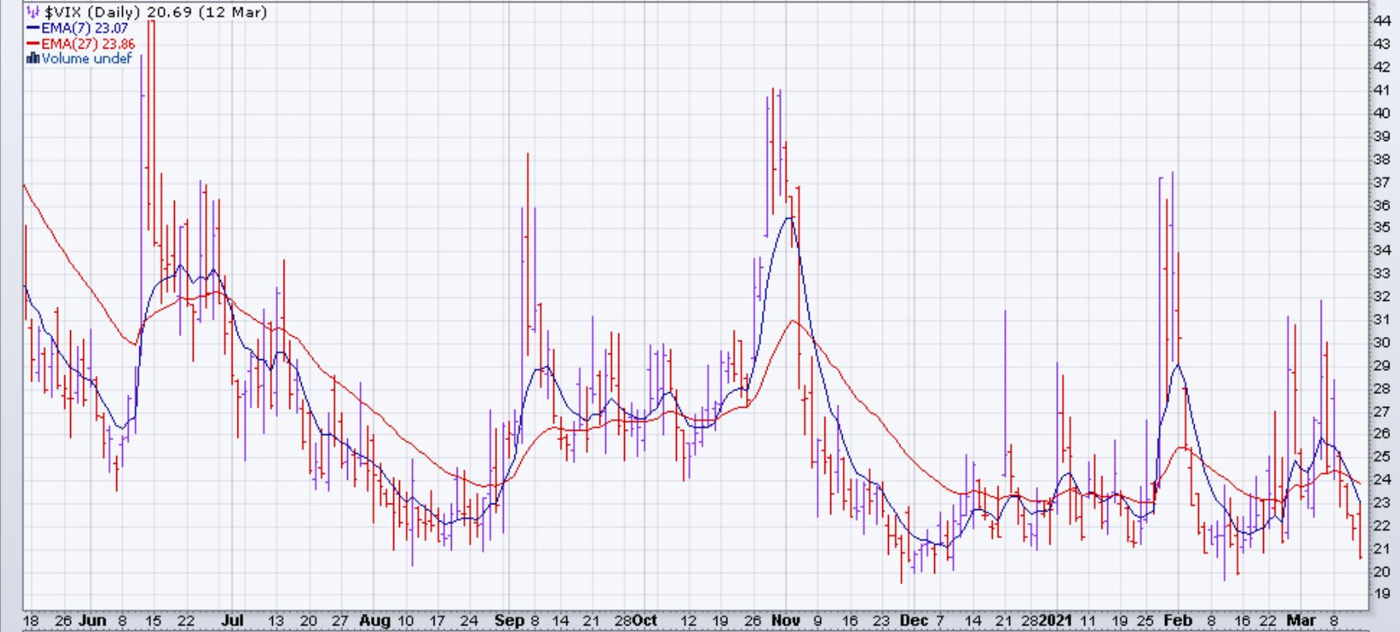1400x632 pixels.
Task: Click the Volume undef legend label
Action: [87, 59]
